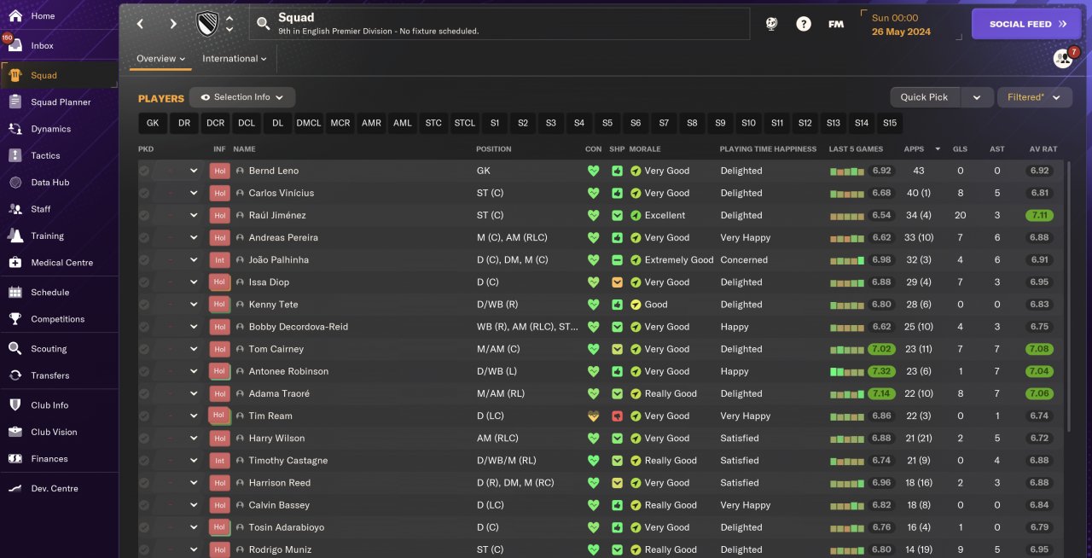The image size is (1092, 558).
Task: Toggle pick checkbox for Tim Ream
Action: (x=144, y=416)
